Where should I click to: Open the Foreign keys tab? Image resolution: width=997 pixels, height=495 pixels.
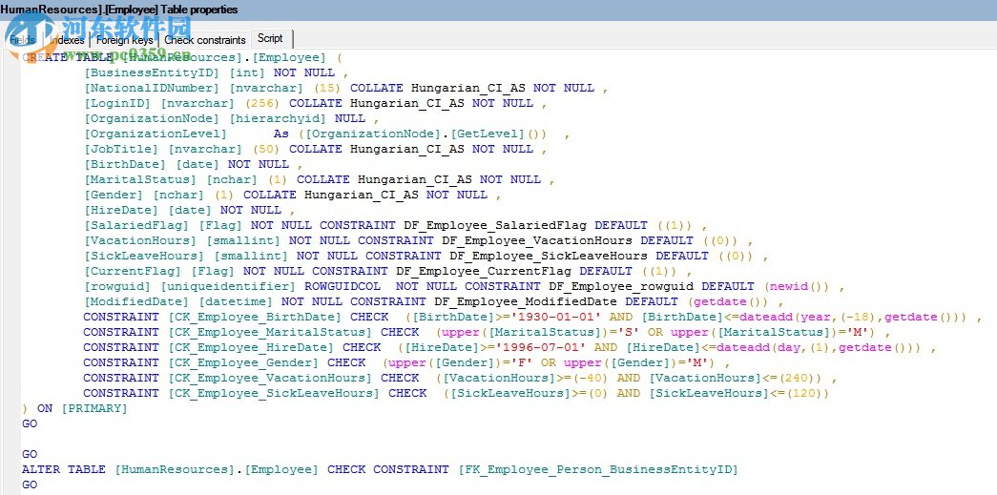tap(125, 39)
